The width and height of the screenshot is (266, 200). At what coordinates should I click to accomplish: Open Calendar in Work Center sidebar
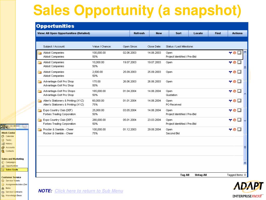pyautogui.click(x=10, y=136)
